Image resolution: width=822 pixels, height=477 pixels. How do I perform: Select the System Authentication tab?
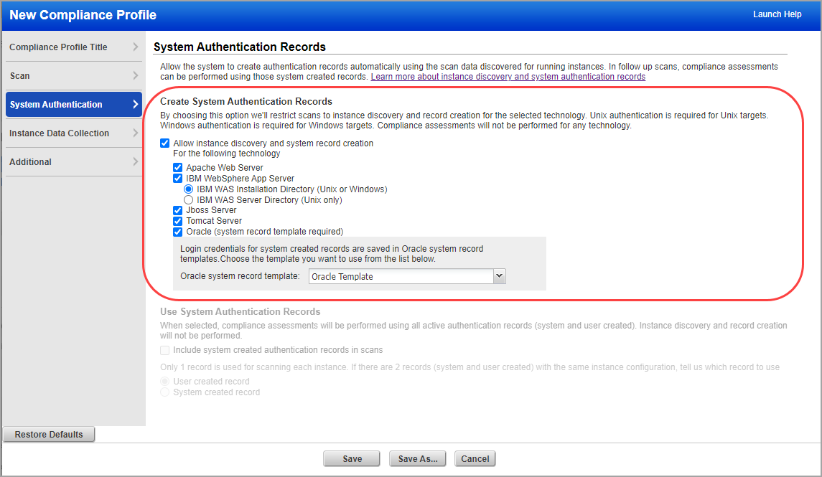point(73,104)
